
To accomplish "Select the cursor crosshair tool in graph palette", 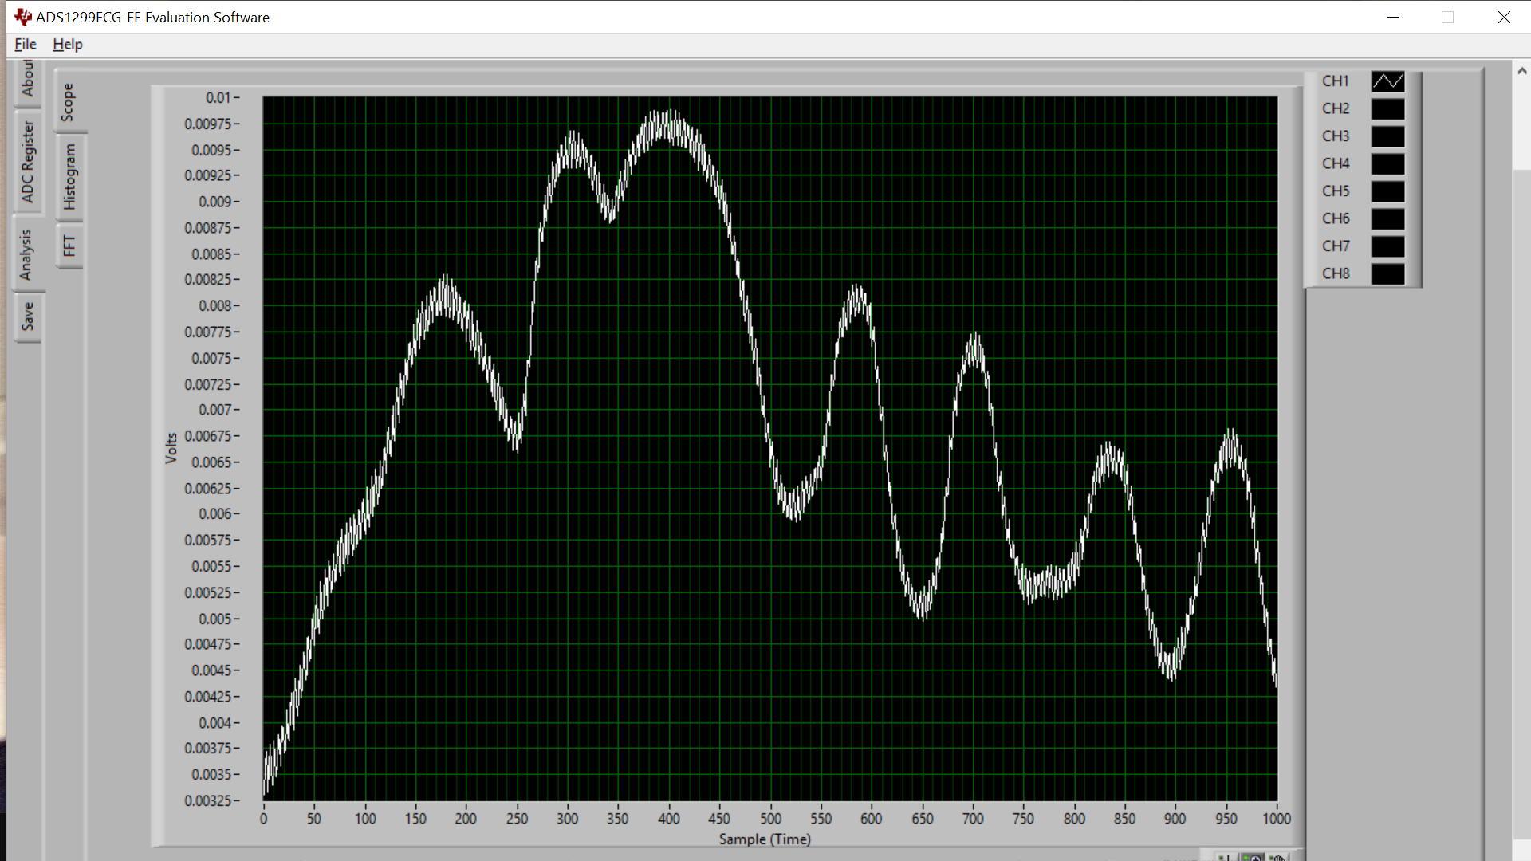I will (1226, 857).
